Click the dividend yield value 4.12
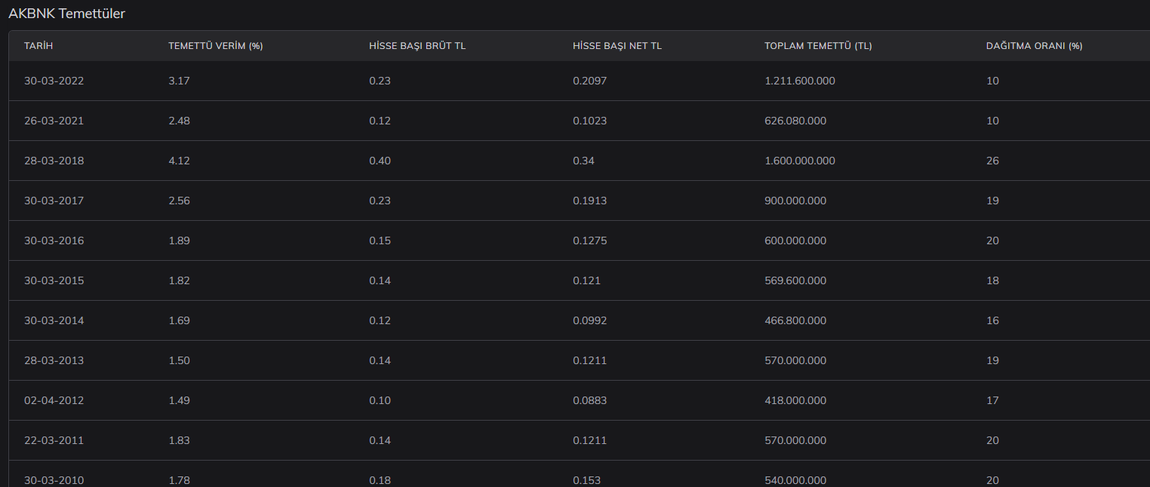Image resolution: width=1150 pixels, height=487 pixels. pos(179,161)
